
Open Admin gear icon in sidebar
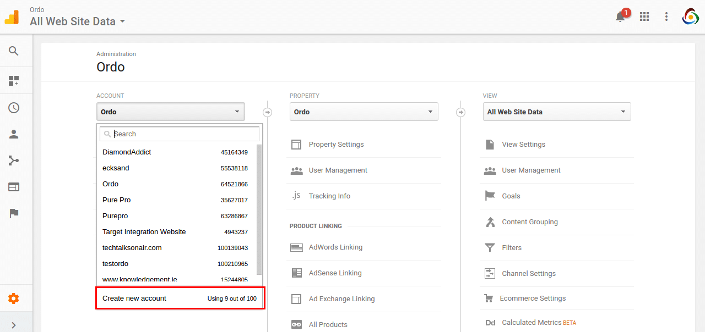(x=14, y=298)
